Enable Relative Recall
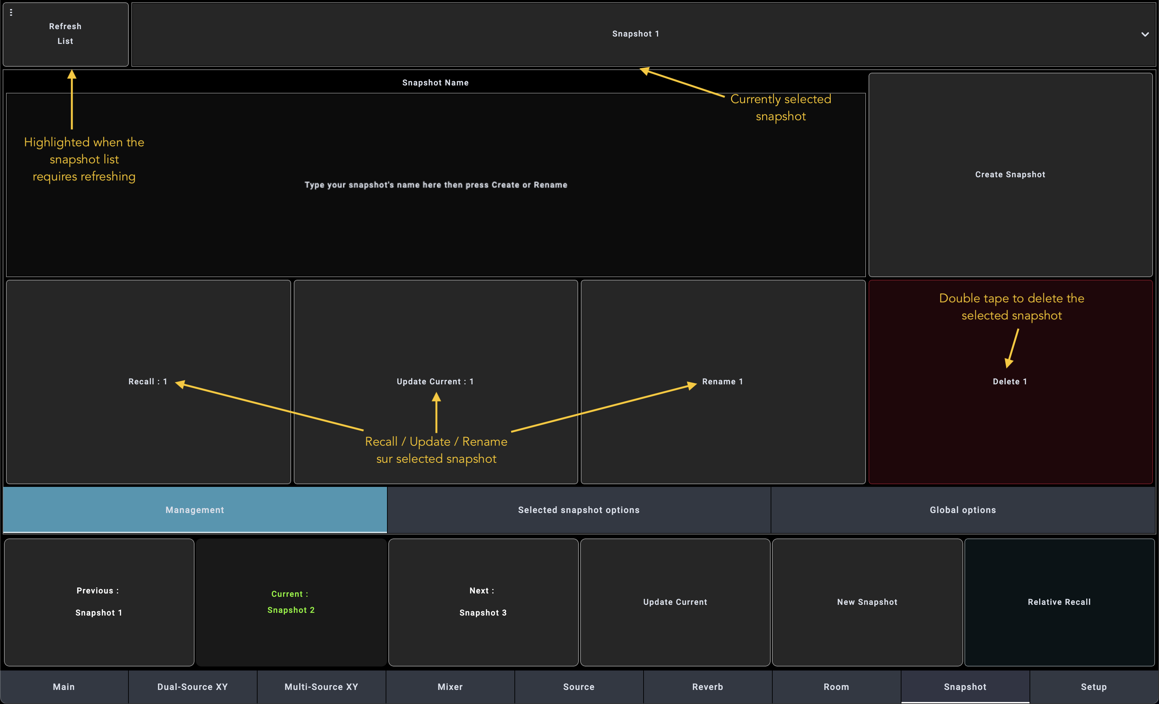 1059,602
